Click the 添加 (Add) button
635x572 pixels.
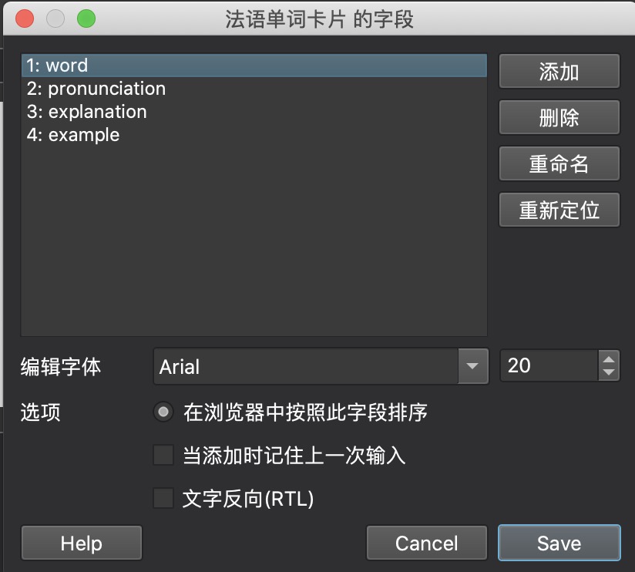point(559,72)
